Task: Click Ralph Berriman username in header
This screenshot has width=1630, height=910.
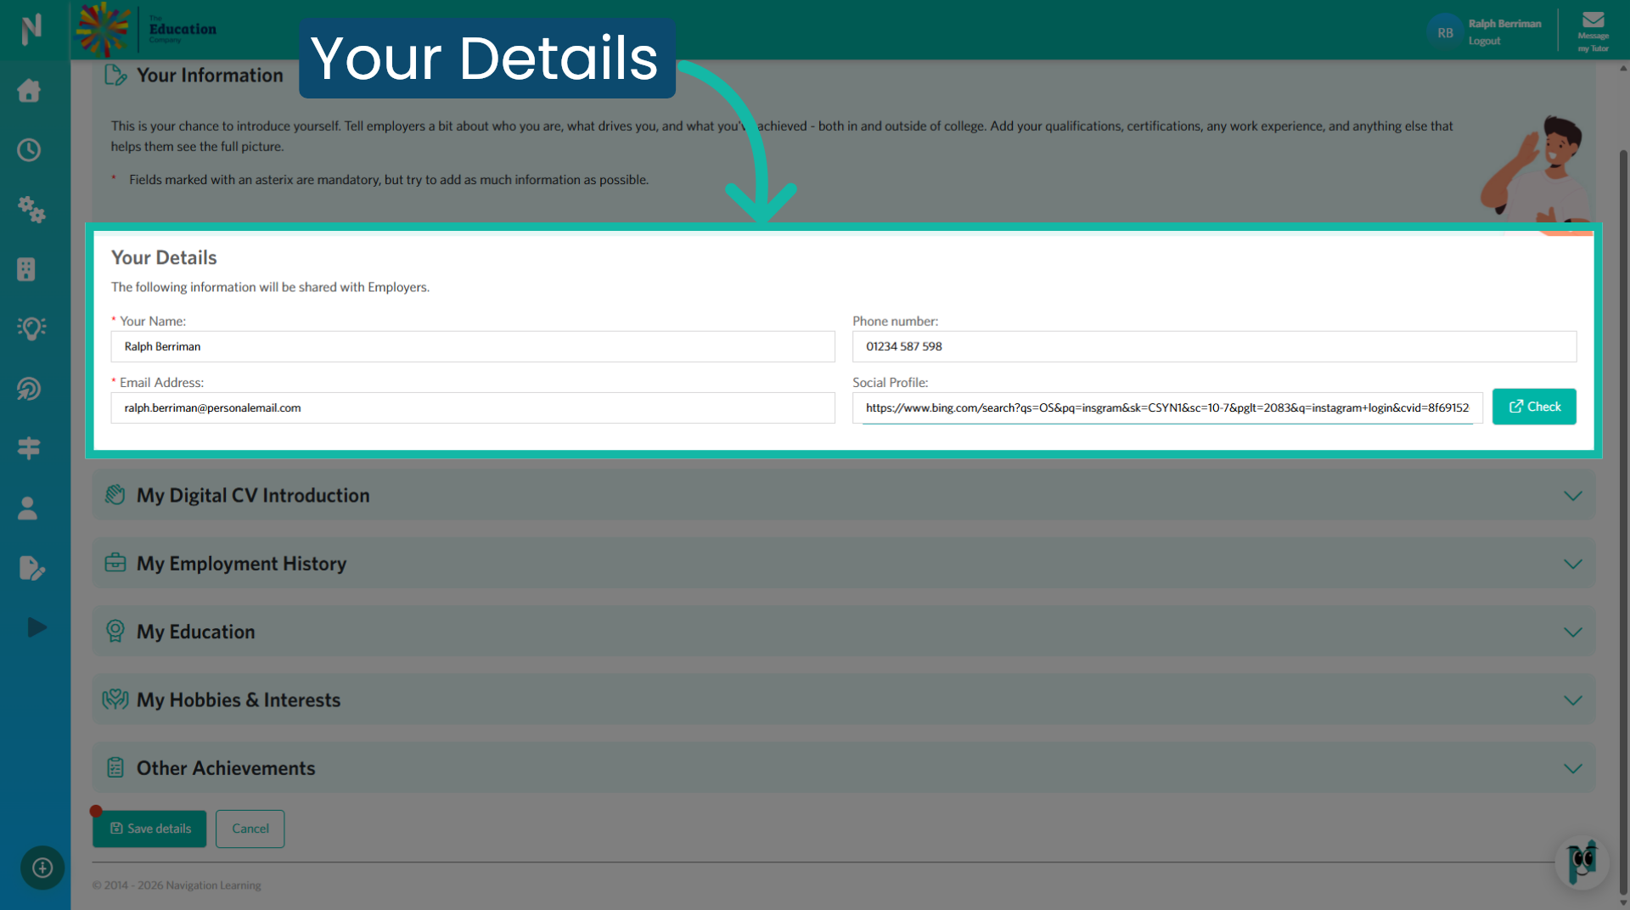Action: [1504, 24]
